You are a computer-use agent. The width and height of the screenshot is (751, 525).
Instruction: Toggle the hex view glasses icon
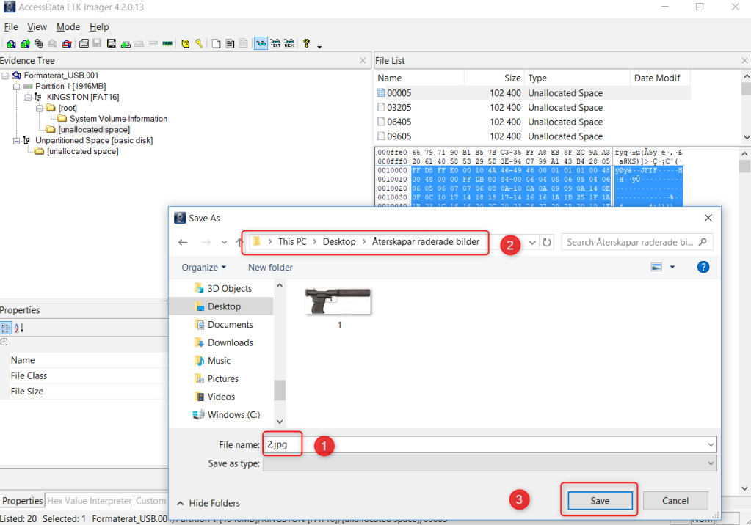(x=289, y=43)
